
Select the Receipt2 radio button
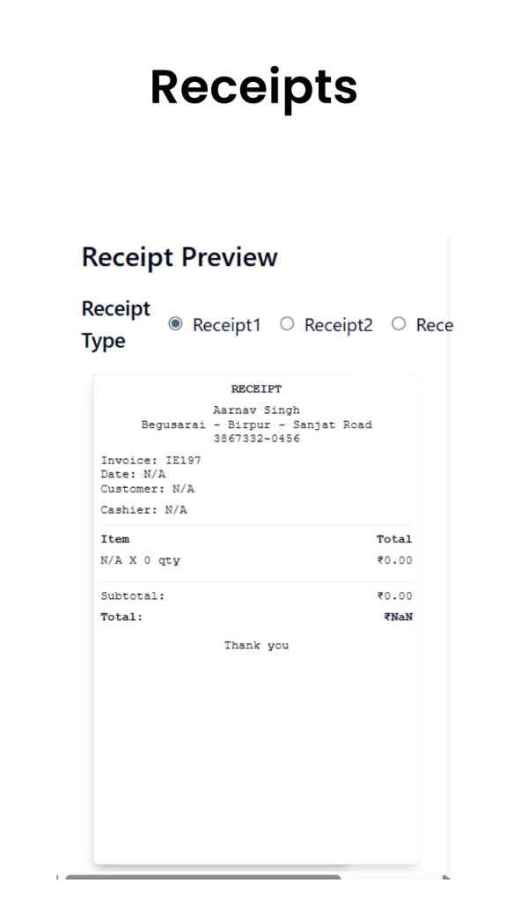pyautogui.click(x=287, y=324)
